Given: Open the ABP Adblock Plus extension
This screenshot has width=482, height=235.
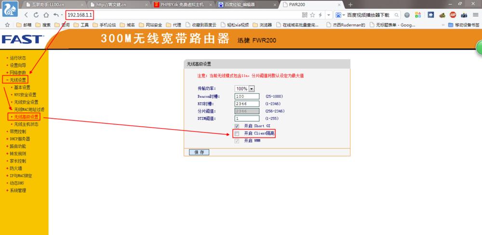Looking at the screenshot, I should pos(453,15).
